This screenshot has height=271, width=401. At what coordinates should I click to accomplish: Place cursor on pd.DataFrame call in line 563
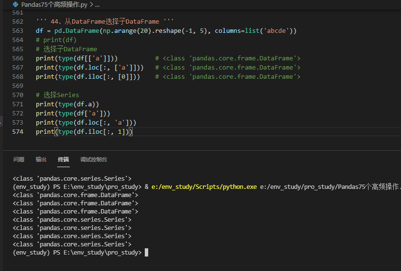click(x=77, y=31)
